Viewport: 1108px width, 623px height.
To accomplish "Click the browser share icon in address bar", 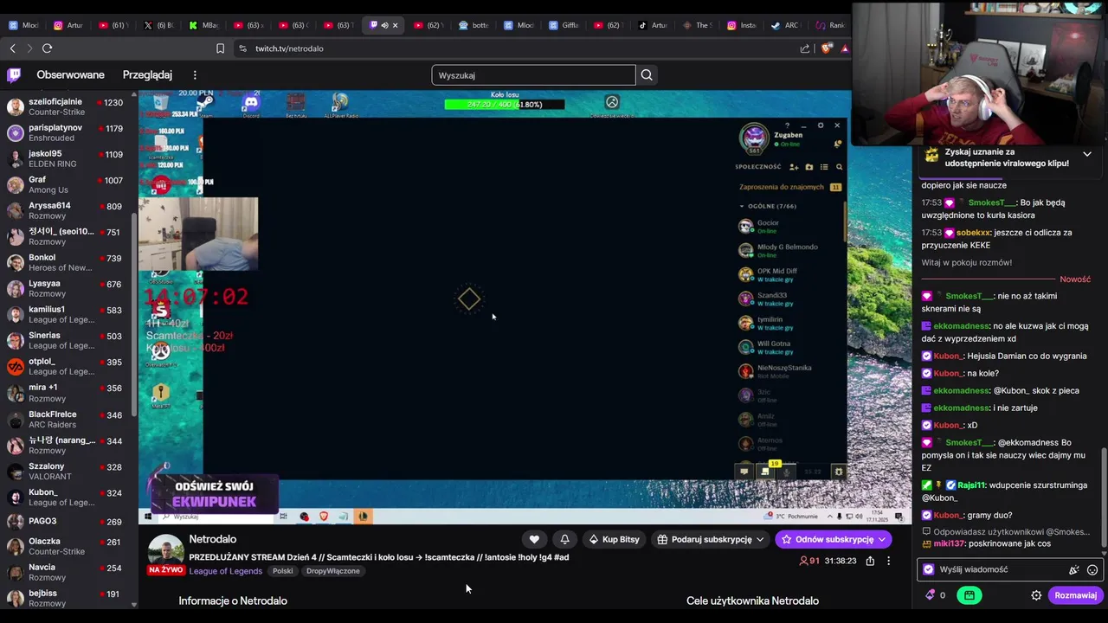I will coord(805,48).
